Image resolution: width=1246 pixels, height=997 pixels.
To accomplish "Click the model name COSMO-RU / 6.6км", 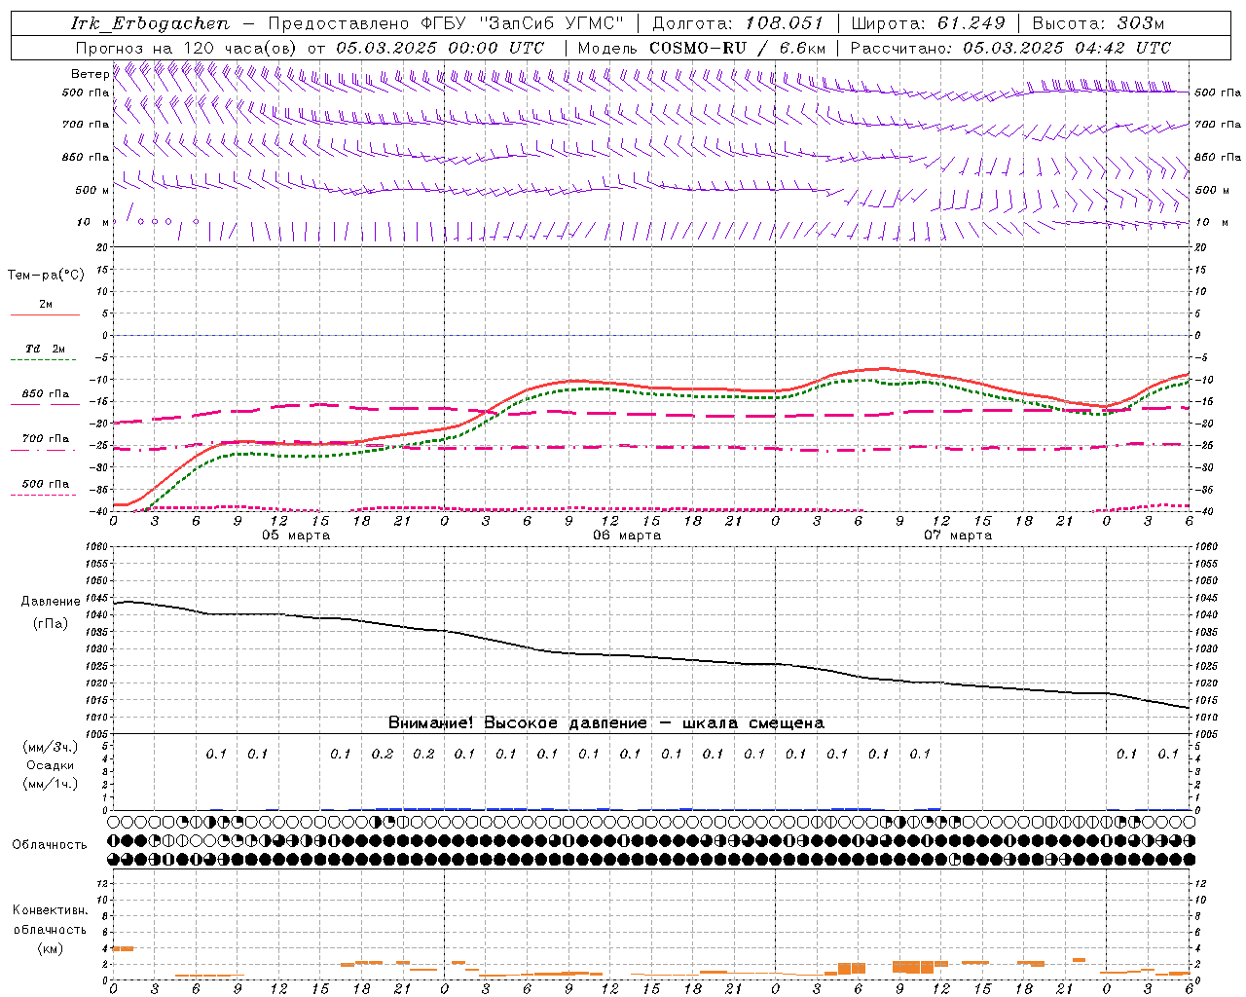I will [737, 48].
